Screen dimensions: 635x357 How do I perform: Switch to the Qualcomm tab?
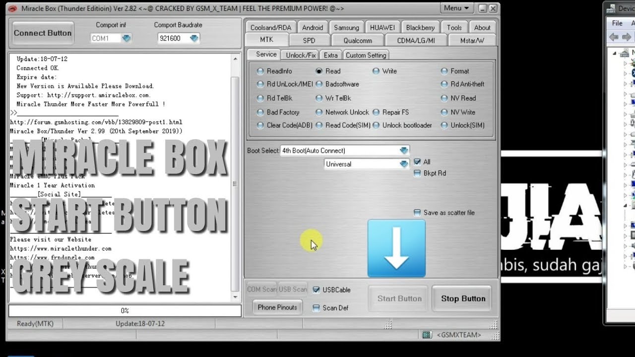[x=358, y=41]
